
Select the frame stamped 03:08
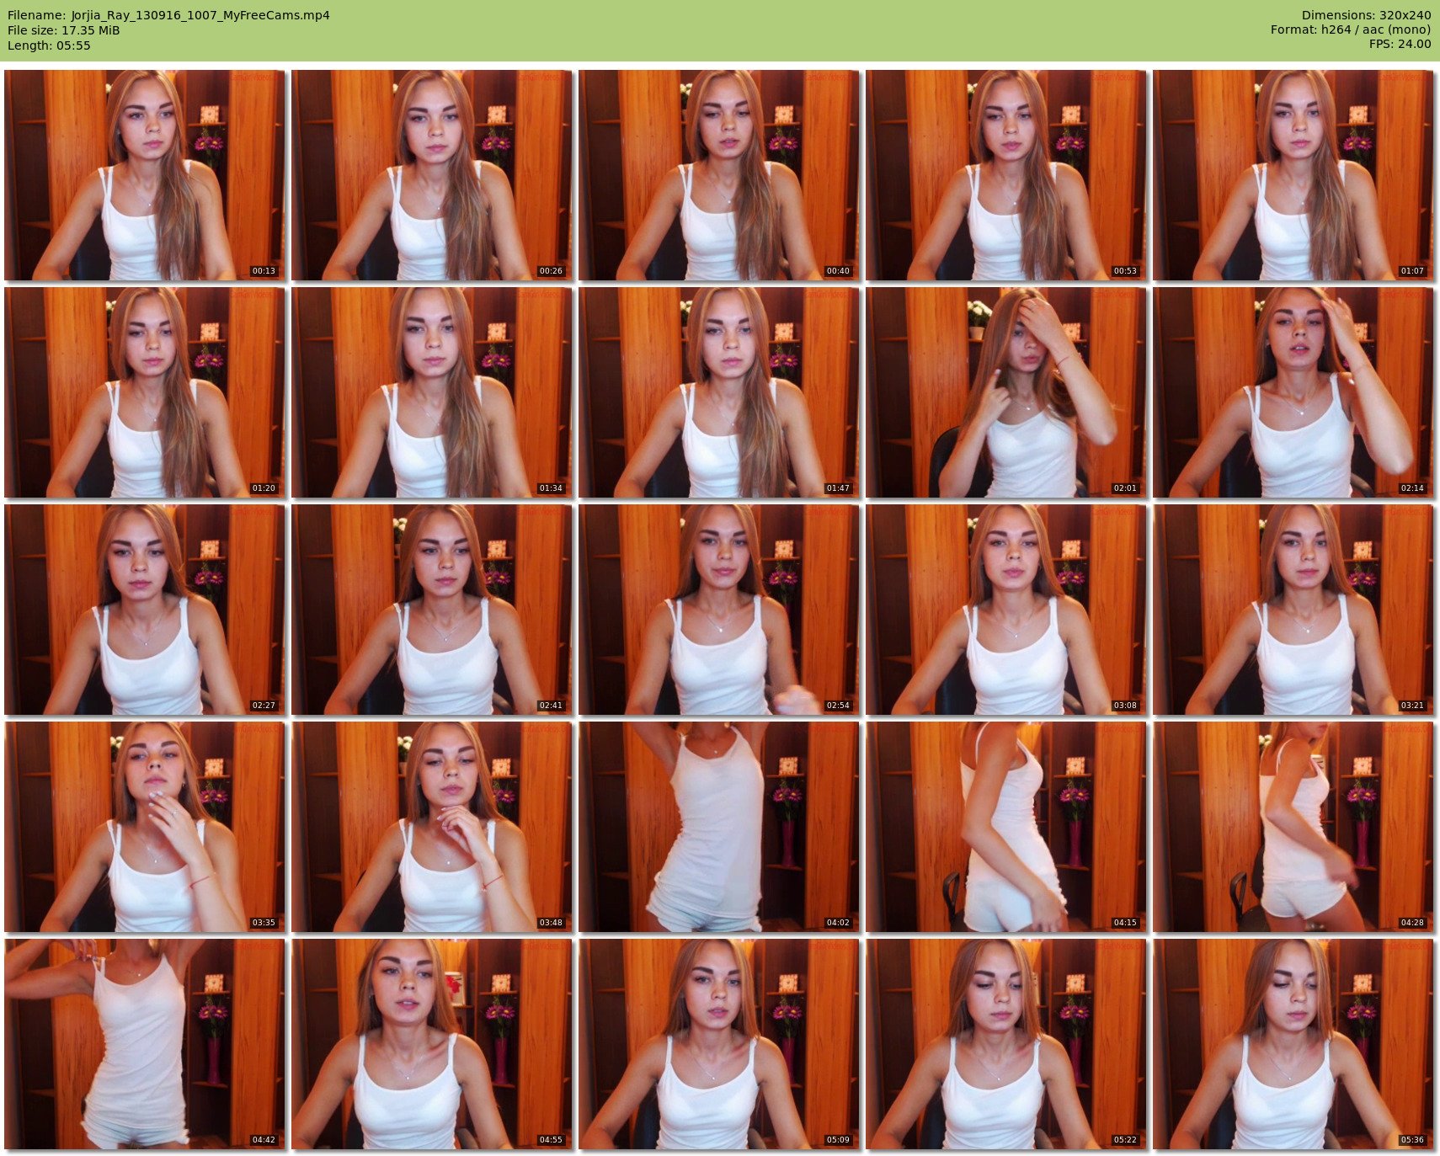[x=1006, y=610]
